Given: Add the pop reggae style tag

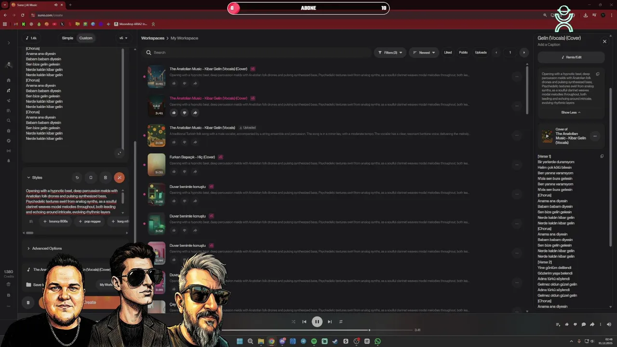Looking at the screenshot, I should click(90, 221).
